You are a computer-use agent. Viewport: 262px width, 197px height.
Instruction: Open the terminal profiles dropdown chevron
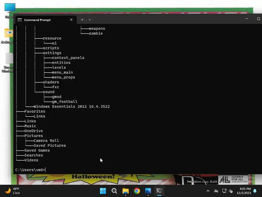click(x=90, y=20)
